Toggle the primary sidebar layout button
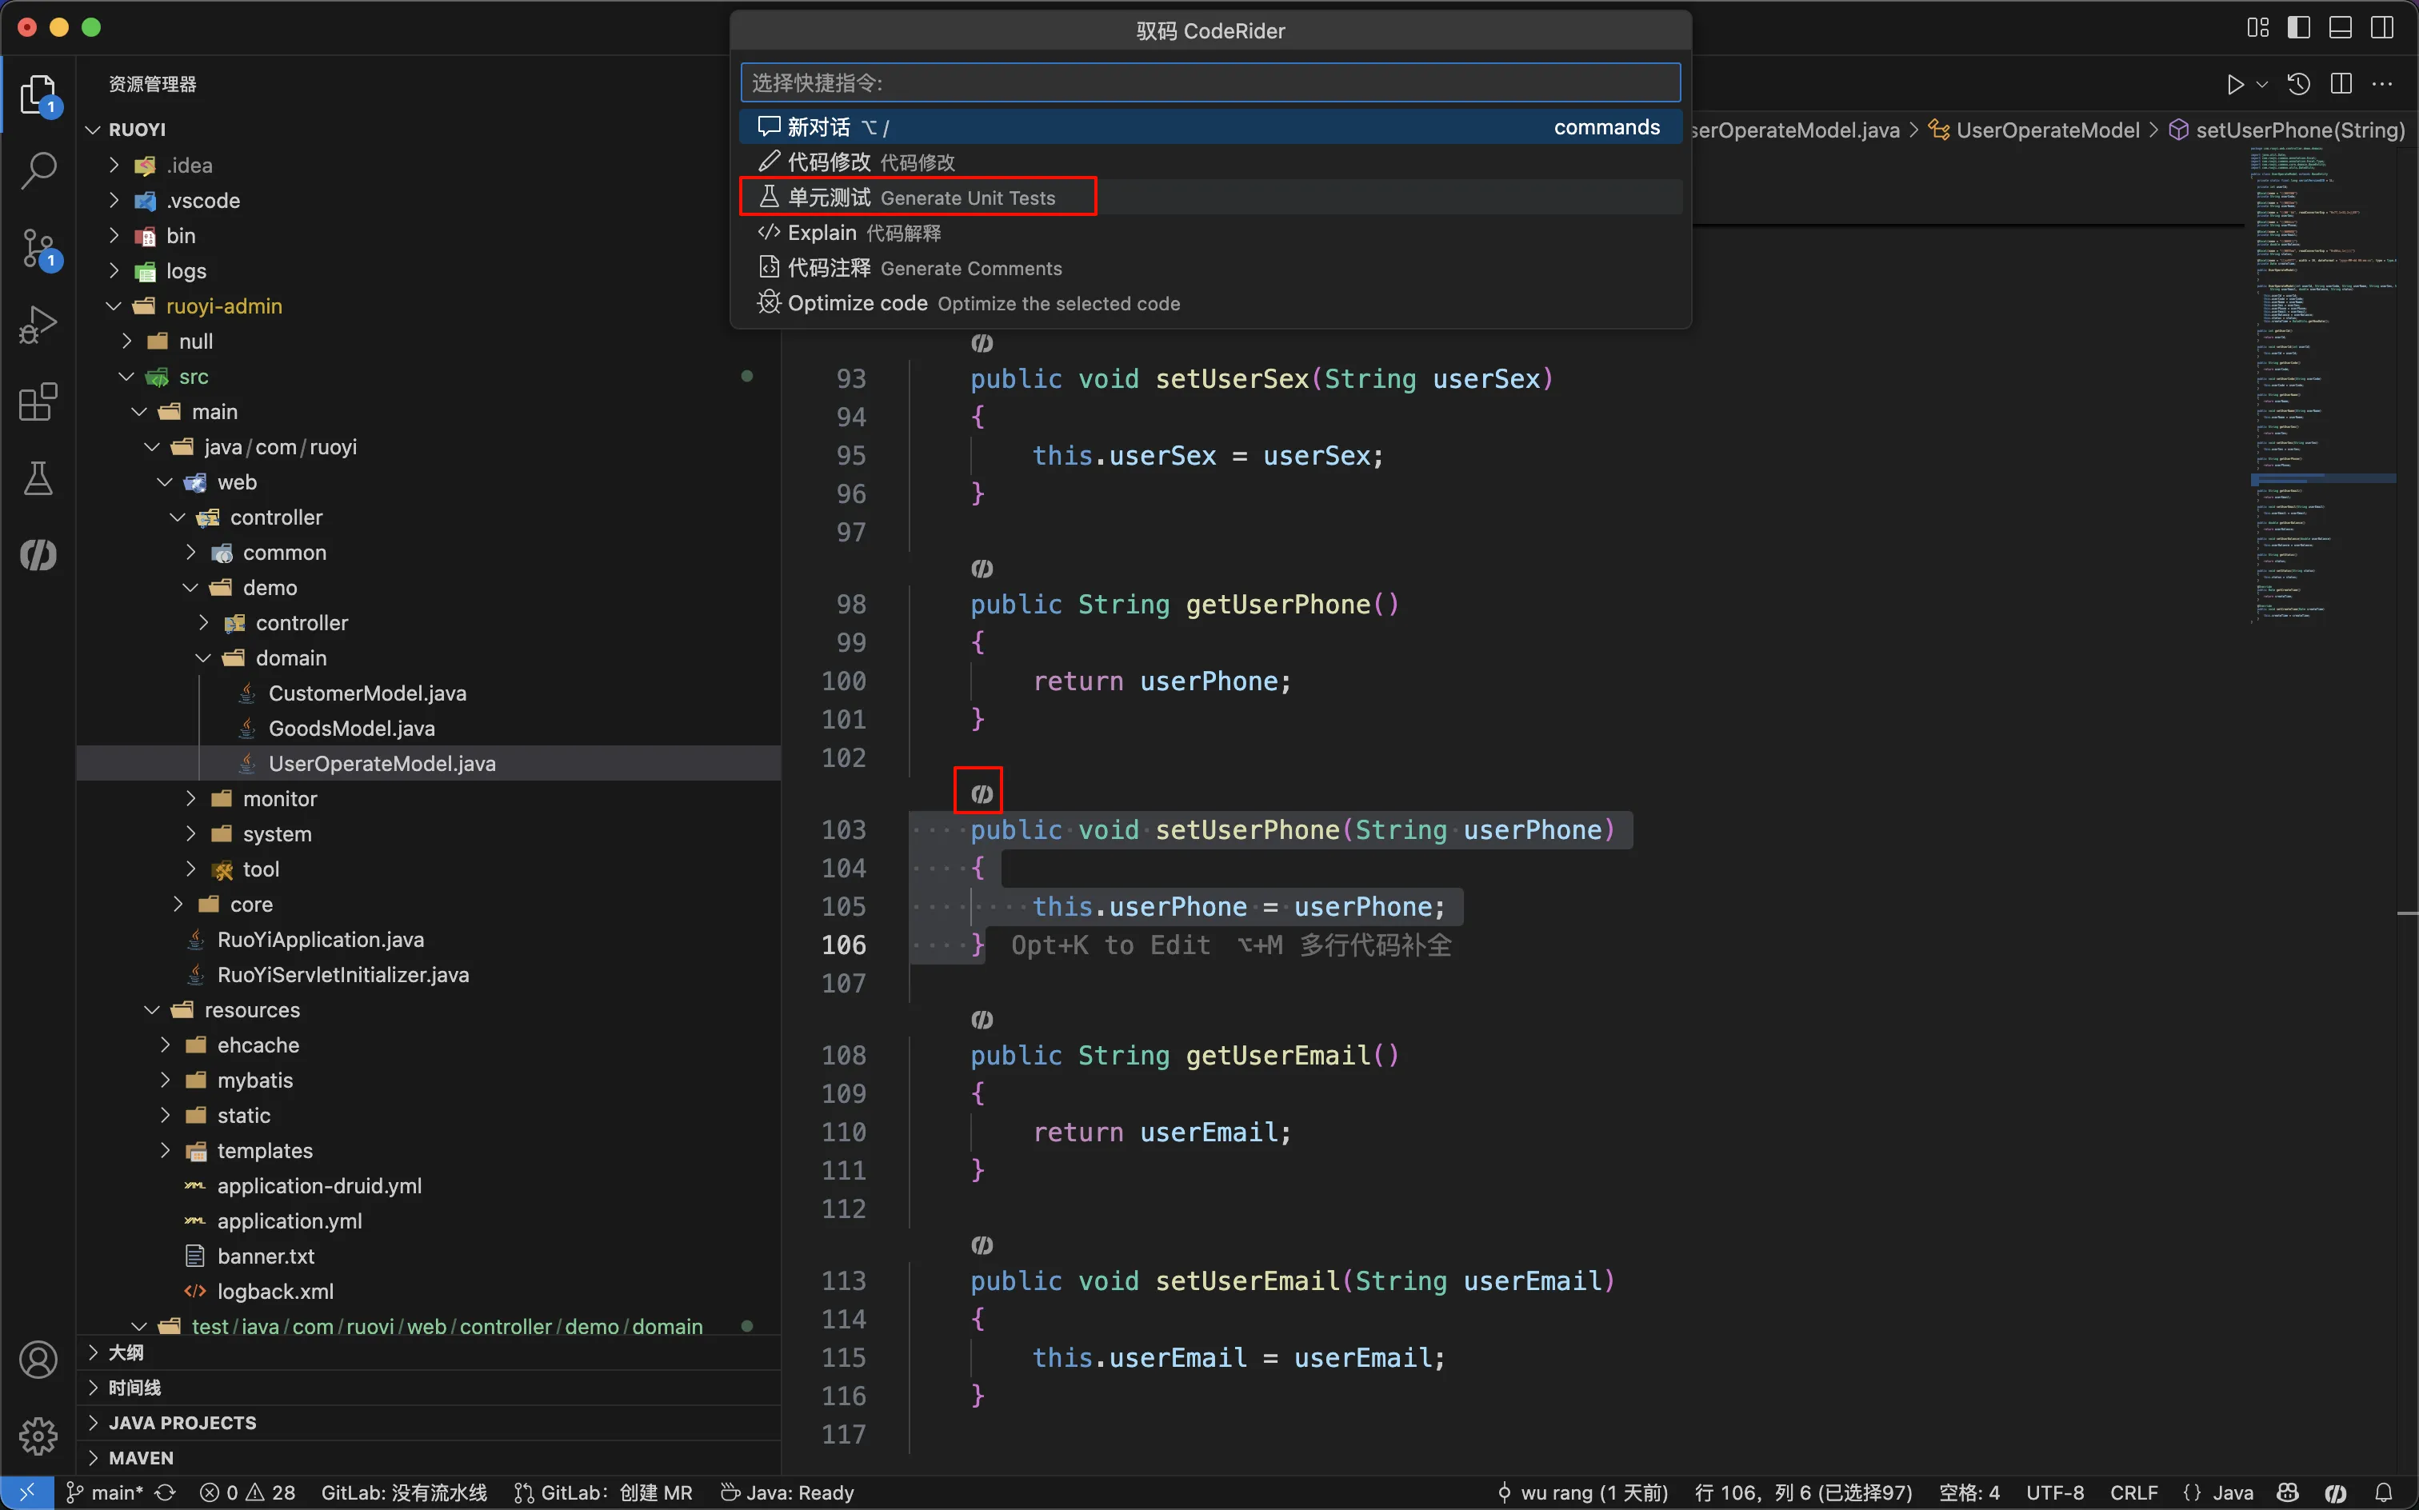 click(2298, 27)
